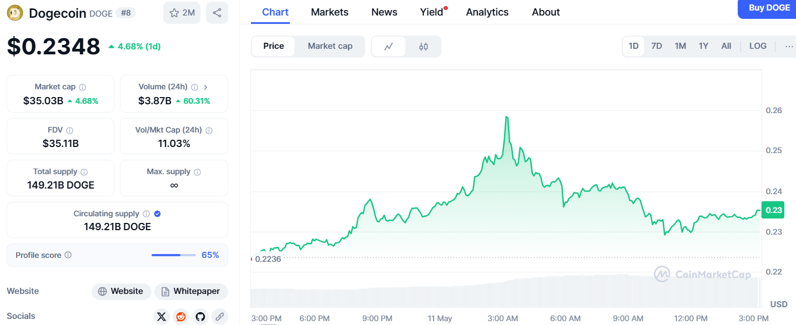Open the info icon next to FDV
This screenshot has width=796, height=325.
[x=69, y=130]
